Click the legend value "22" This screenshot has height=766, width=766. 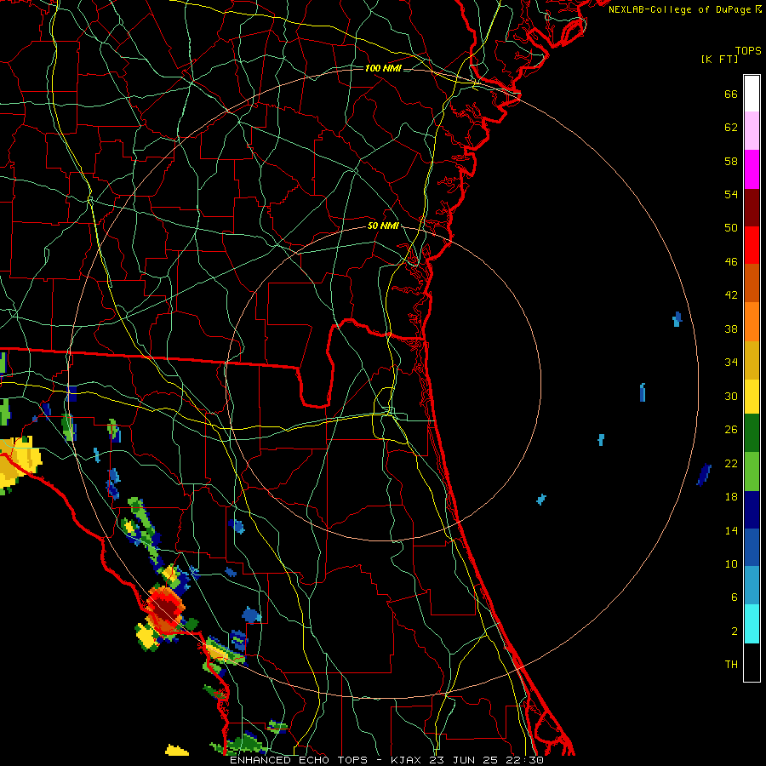click(x=731, y=464)
